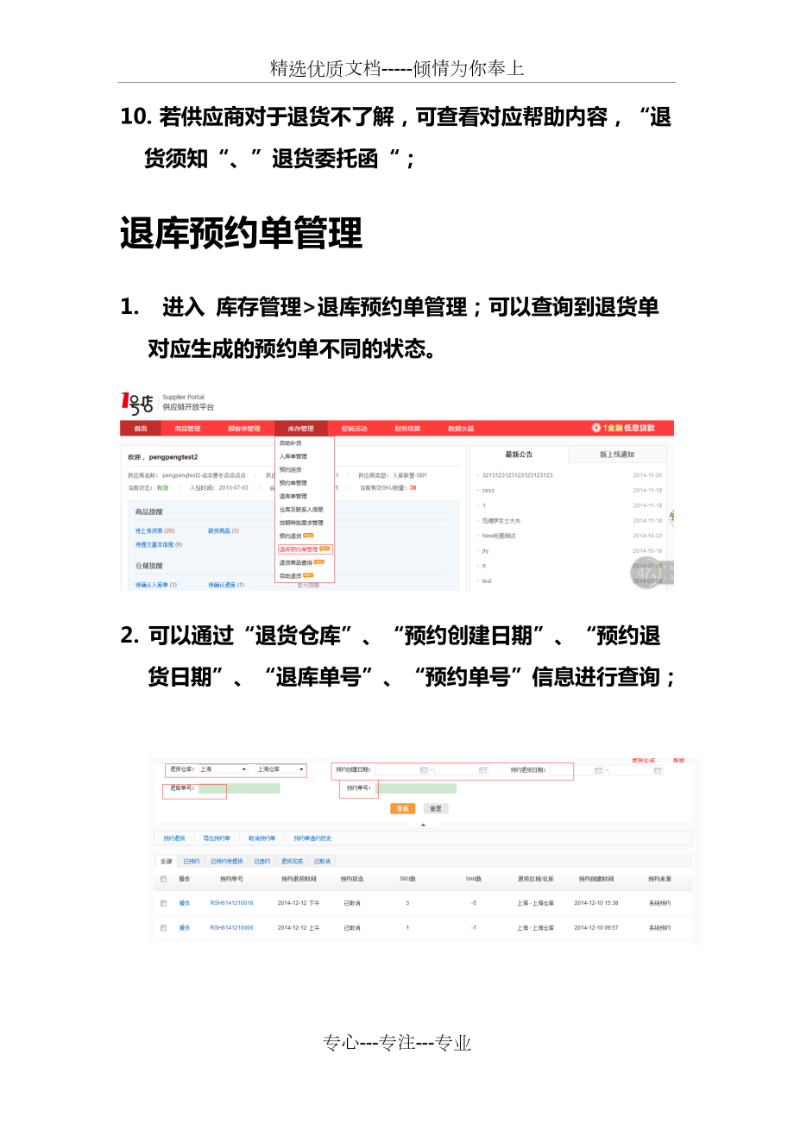Click the 1金融 coin icon in banner
Image resolution: width=794 pixels, height=1123 pixels.
coord(596,428)
